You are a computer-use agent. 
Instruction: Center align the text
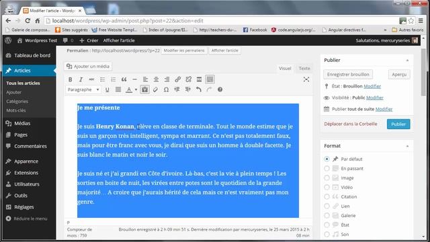coord(156,79)
